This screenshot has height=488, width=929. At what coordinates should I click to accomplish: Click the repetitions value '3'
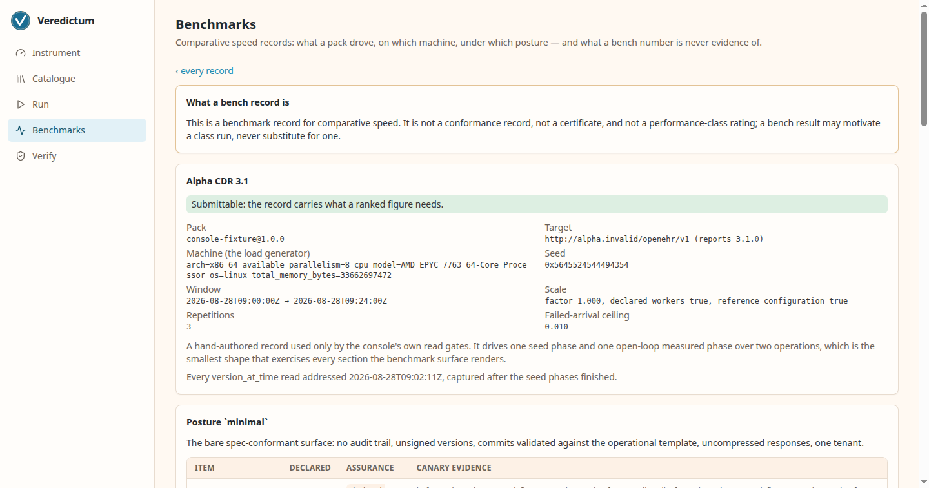[x=189, y=327]
